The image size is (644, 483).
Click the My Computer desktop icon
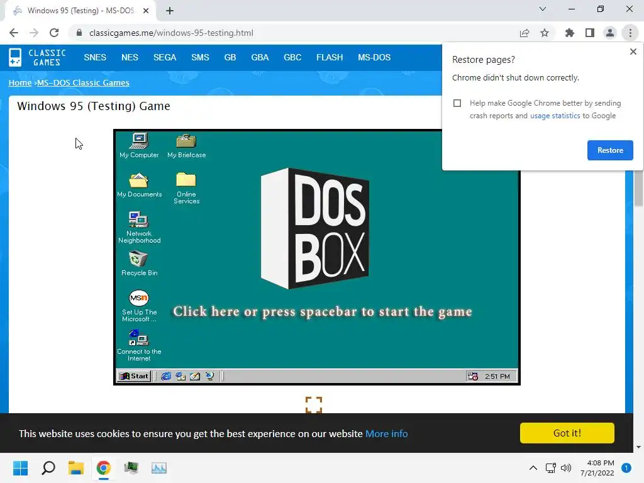coord(139,145)
